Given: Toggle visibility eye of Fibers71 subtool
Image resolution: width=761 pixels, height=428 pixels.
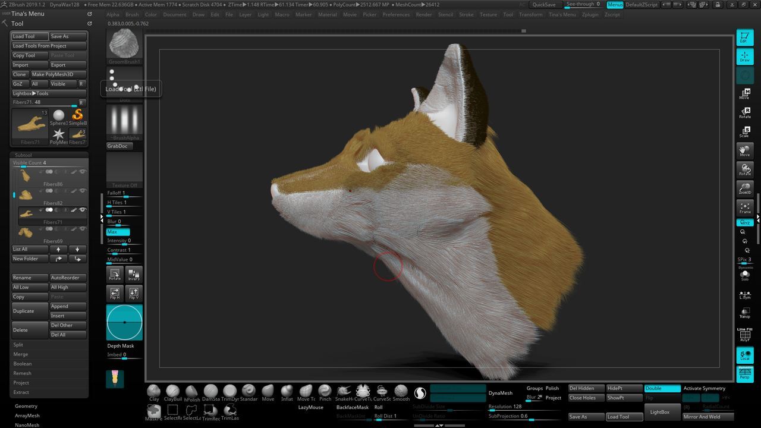Looking at the screenshot, I should [83, 210].
